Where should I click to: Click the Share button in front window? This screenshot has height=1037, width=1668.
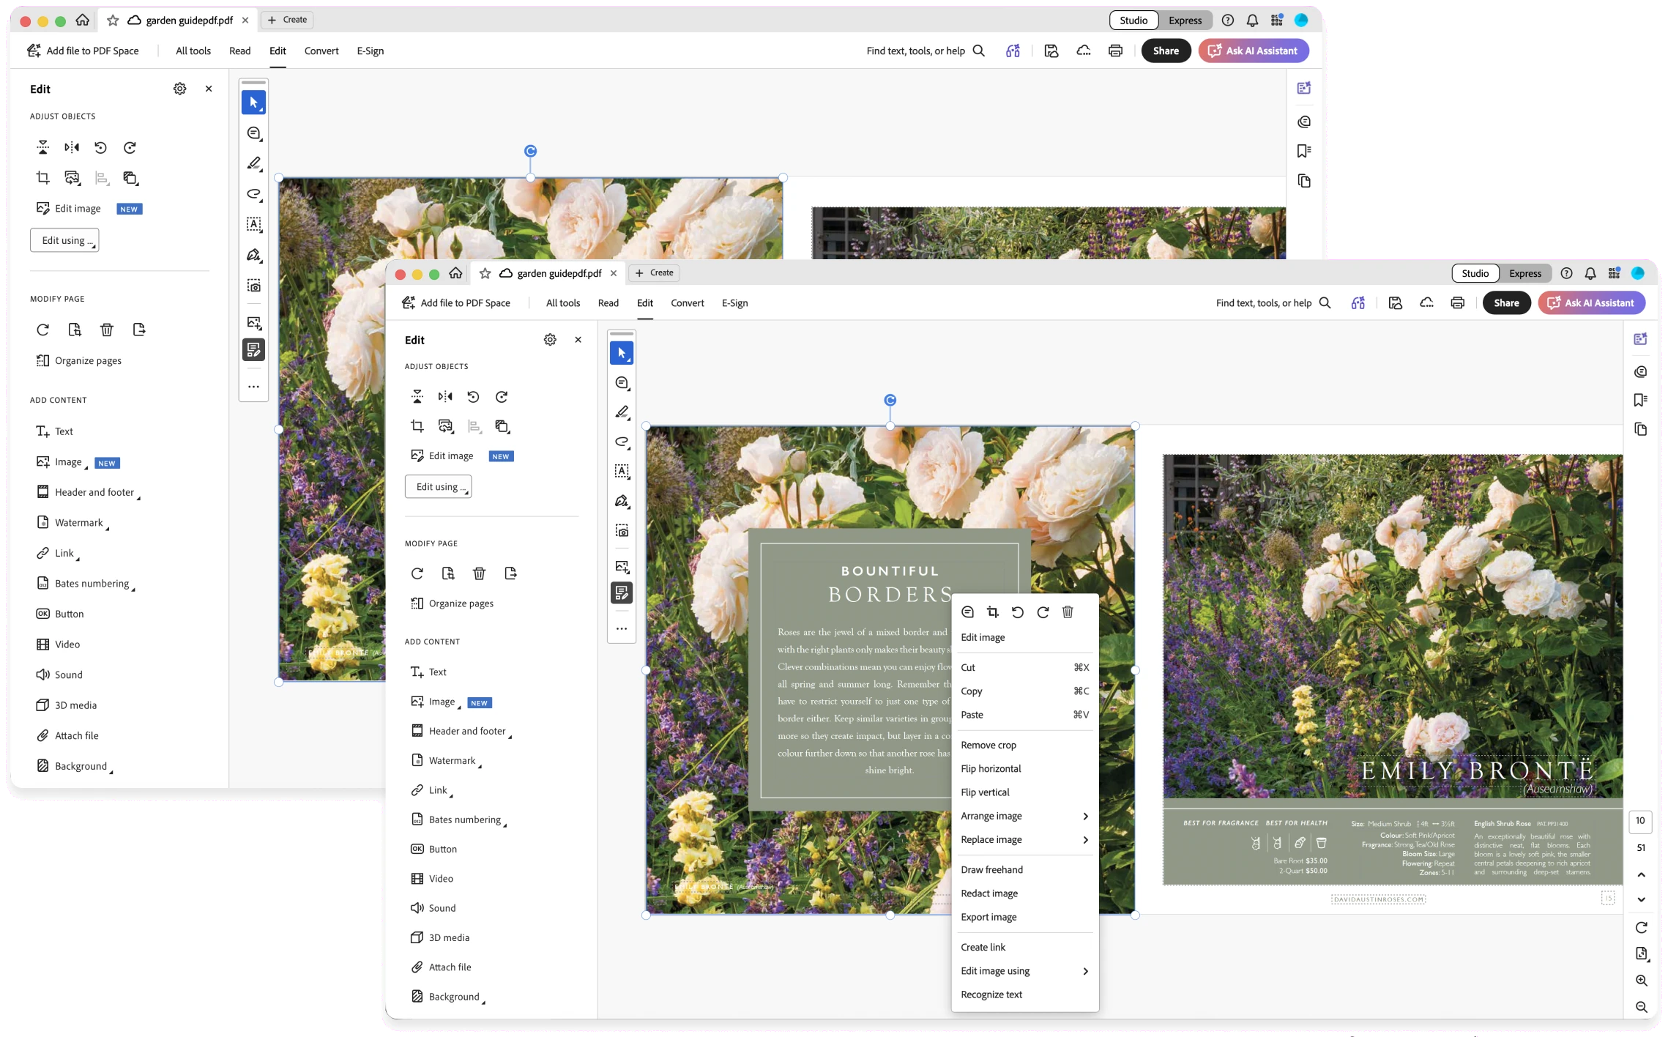[x=1506, y=303]
